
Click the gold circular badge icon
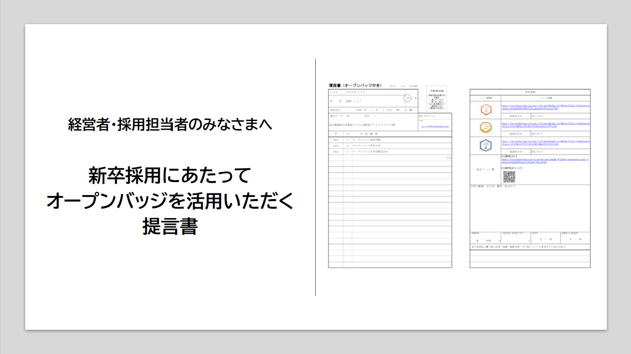(485, 127)
